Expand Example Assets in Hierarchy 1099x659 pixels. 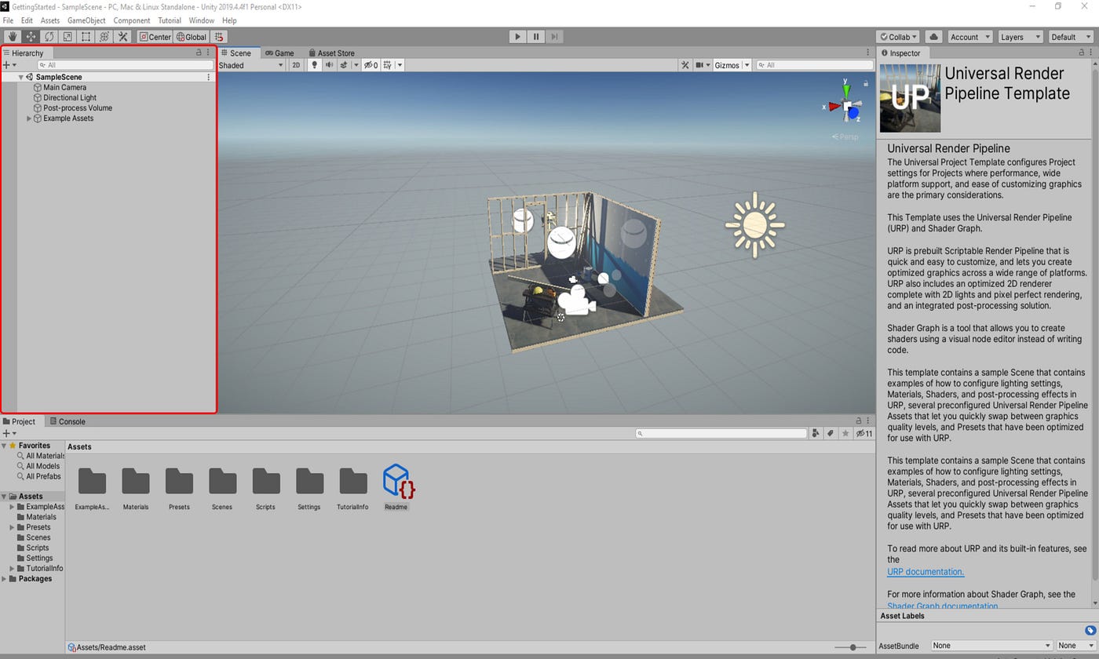(29, 118)
